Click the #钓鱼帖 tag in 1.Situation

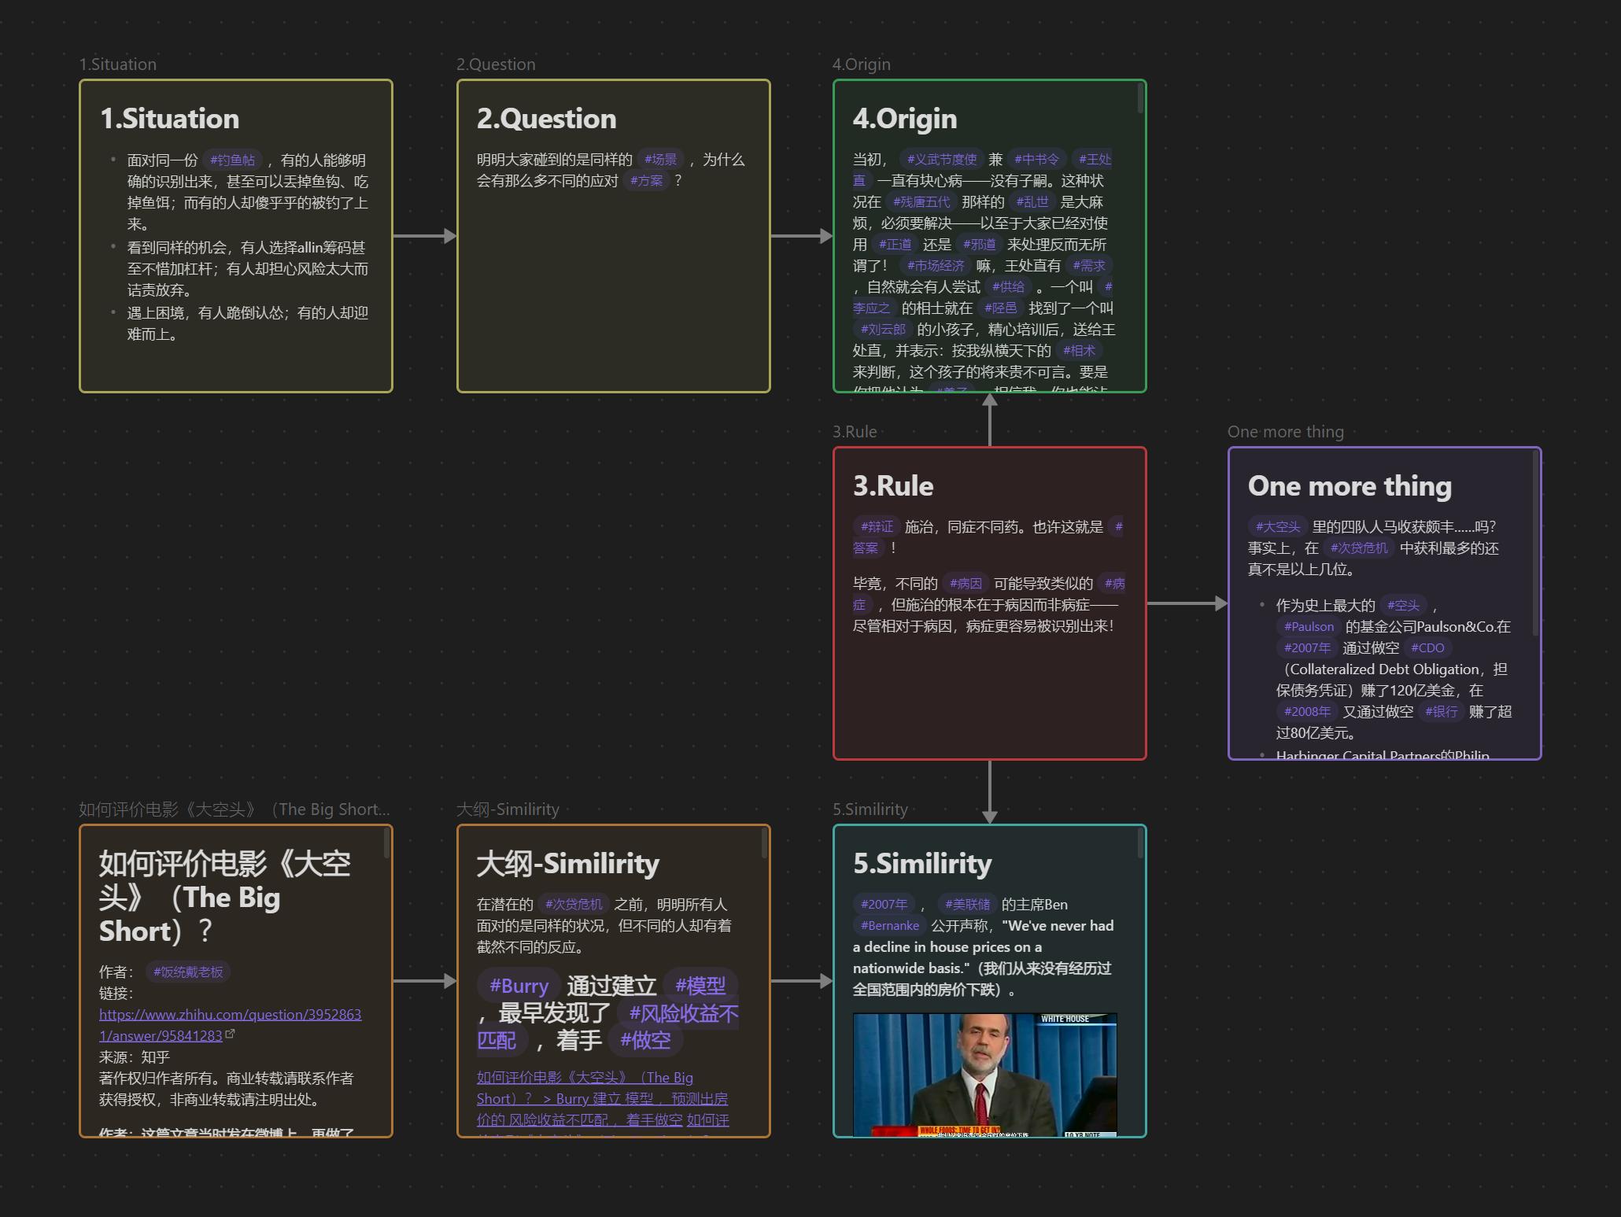click(233, 160)
